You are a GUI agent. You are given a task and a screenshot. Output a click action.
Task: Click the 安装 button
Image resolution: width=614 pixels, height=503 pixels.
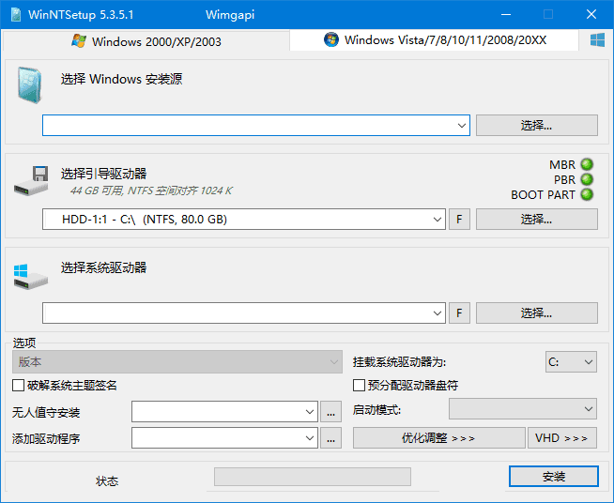(x=554, y=477)
